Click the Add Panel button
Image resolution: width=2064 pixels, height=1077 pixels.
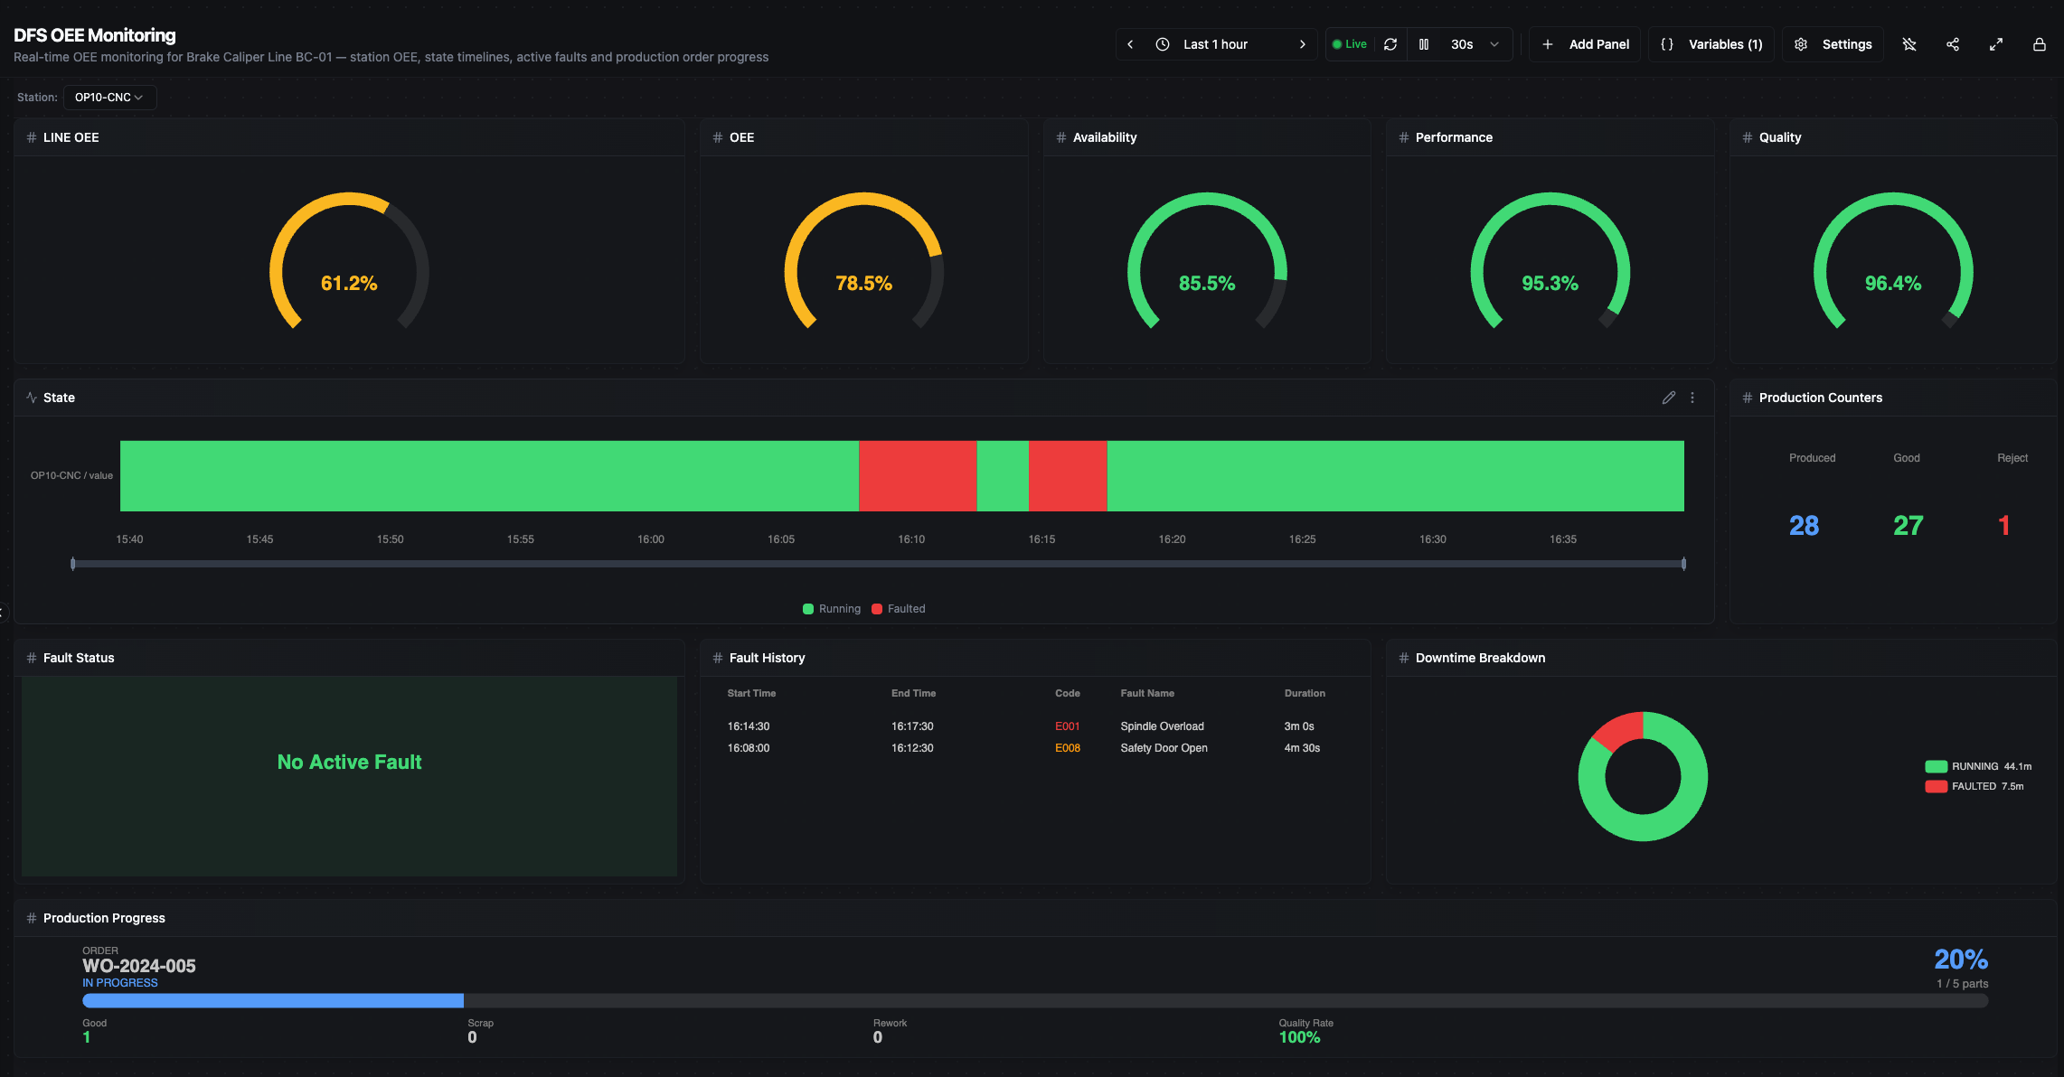[x=1587, y=44]
